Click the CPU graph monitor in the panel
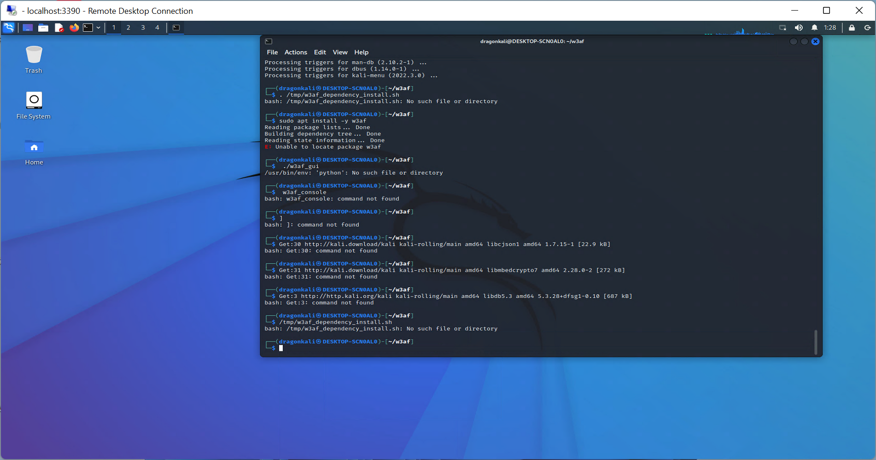 pos(739,30)
